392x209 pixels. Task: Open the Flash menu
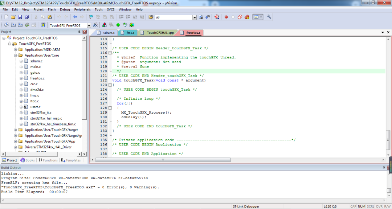tap(52, 9)
